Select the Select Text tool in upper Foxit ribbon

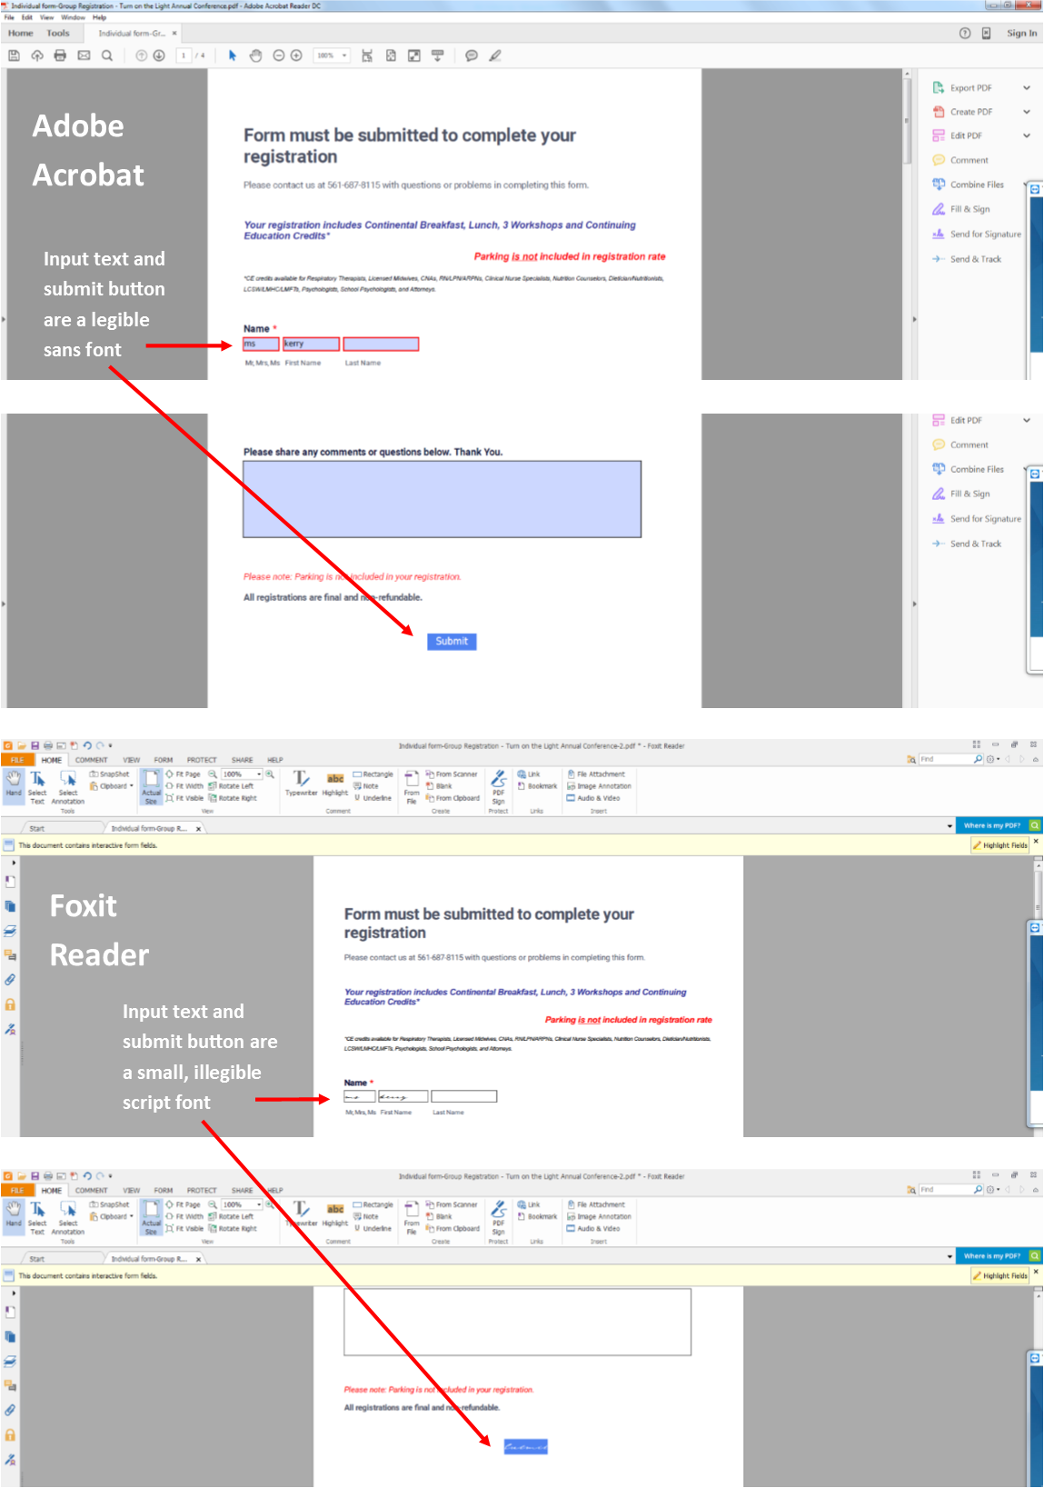37,787
